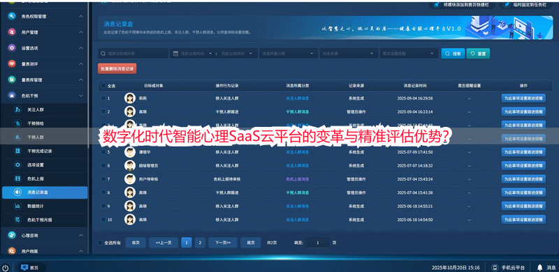Open 关注人群 via its sidebar icon
This screenshot has height=272, width=559.
(x=17, y=109)
